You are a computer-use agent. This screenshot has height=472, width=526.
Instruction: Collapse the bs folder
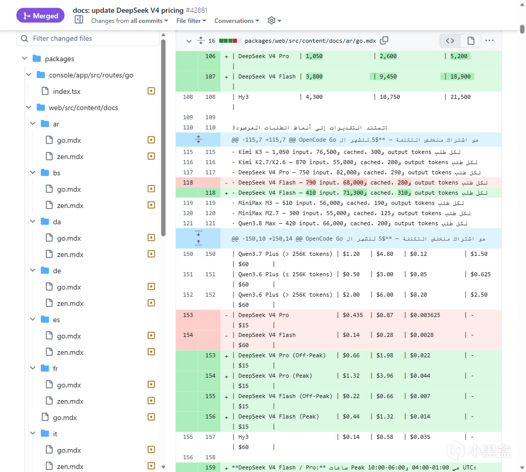[33, 172]
